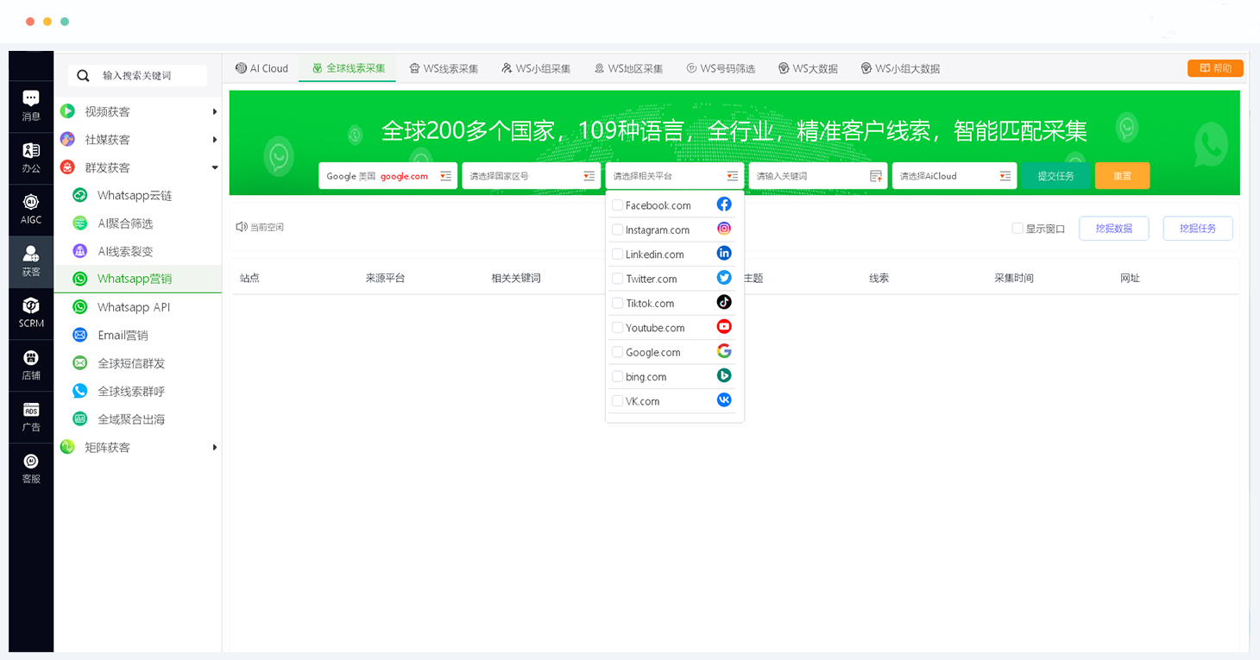Click the green 提交任务 button
This screenshot has width=1260, height=660.
(1055, 176)
